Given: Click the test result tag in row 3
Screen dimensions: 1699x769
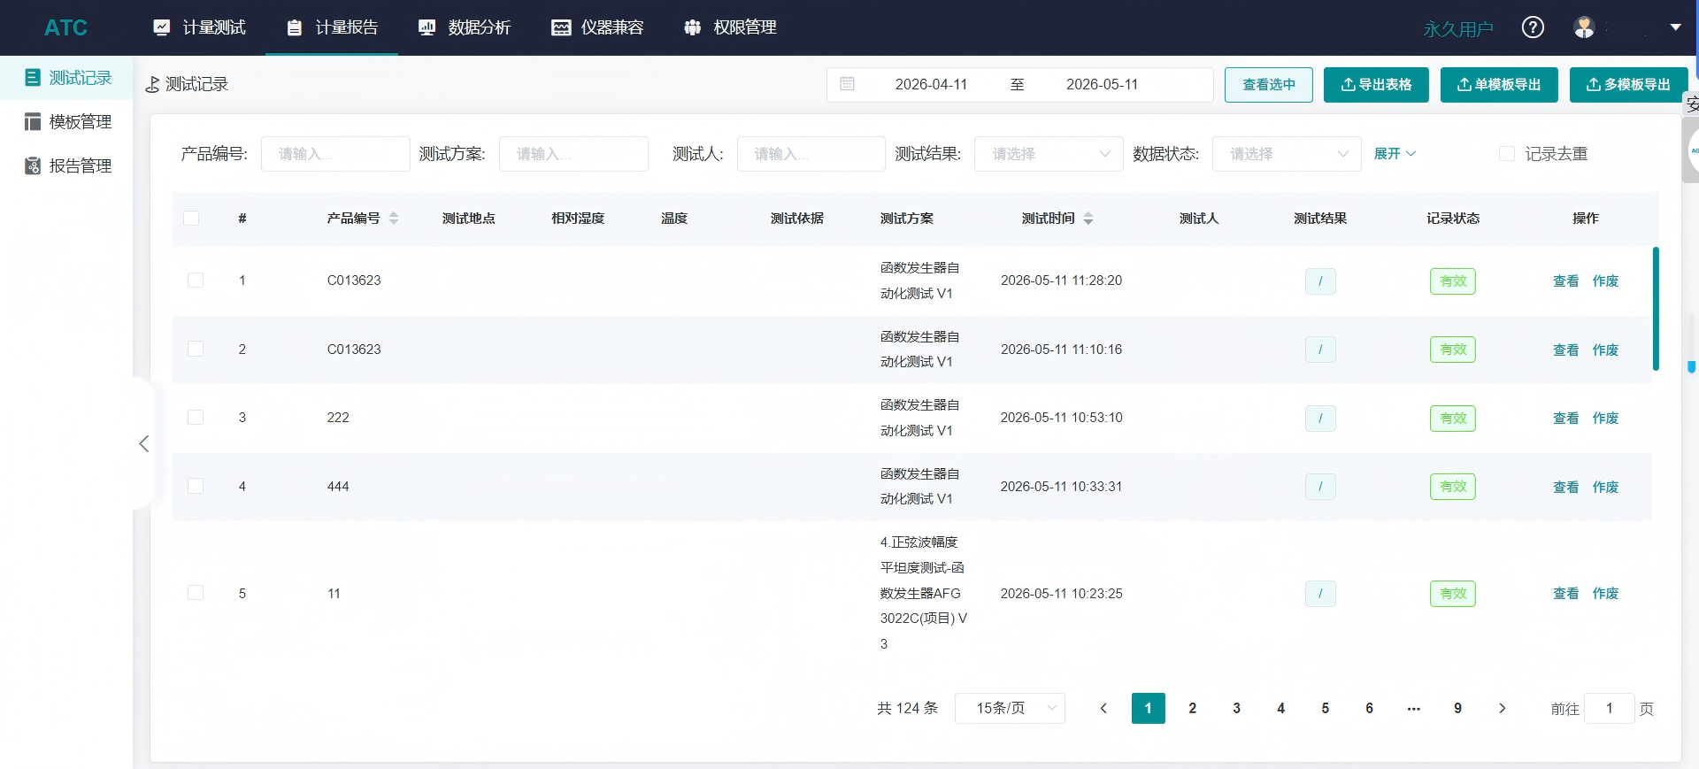Looking at the screenshot, I should click(1320, 419).
